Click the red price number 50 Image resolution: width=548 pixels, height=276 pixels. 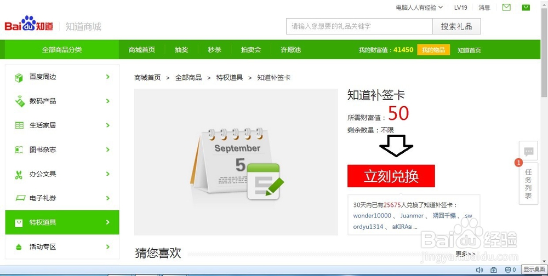coord(398,113)
